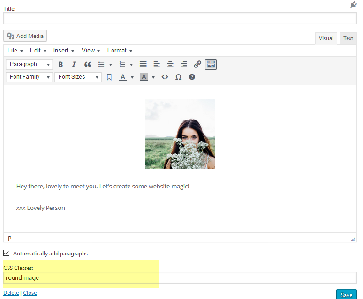Apply background color highlight icon
The image size is (363, 299).
(x=144, y=77)
